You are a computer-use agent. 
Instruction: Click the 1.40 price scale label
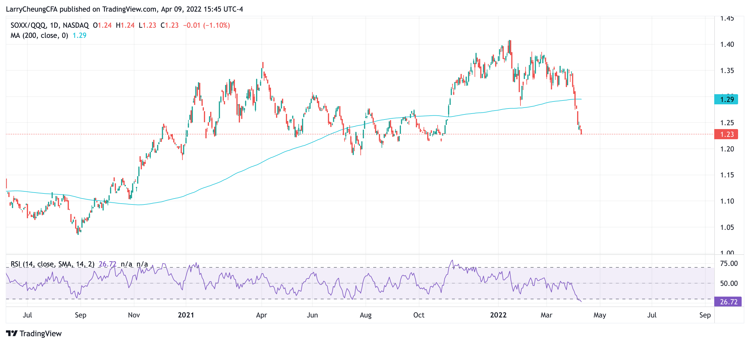pos(727,44)
